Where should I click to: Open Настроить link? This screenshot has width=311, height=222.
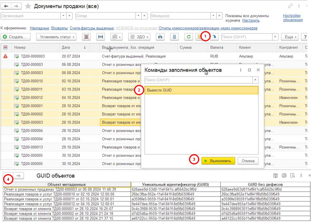point(251,20)
